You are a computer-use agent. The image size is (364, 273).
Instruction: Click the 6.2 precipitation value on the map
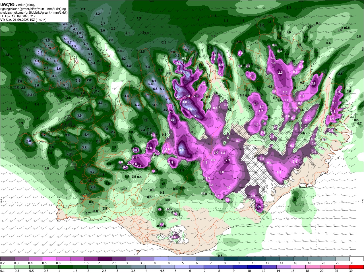pyautogui.click(x=138, y=105)
